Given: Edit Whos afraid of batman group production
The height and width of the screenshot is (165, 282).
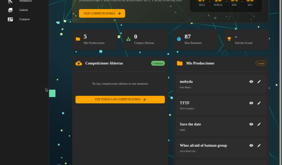Looking at the screenshot, I should (259, 145).
